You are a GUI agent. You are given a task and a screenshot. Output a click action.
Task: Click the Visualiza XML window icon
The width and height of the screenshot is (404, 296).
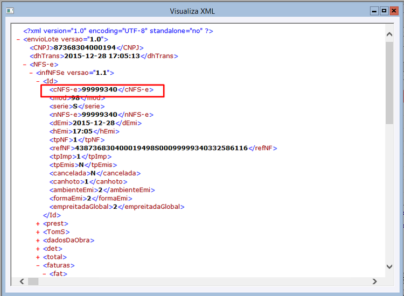[x=10, y=11]
